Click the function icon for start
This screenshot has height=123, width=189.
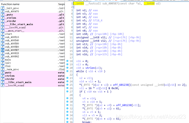click(x=2, y=34)
